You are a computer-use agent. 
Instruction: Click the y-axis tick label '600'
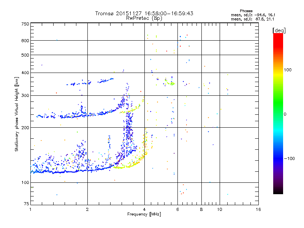point(25,41)
